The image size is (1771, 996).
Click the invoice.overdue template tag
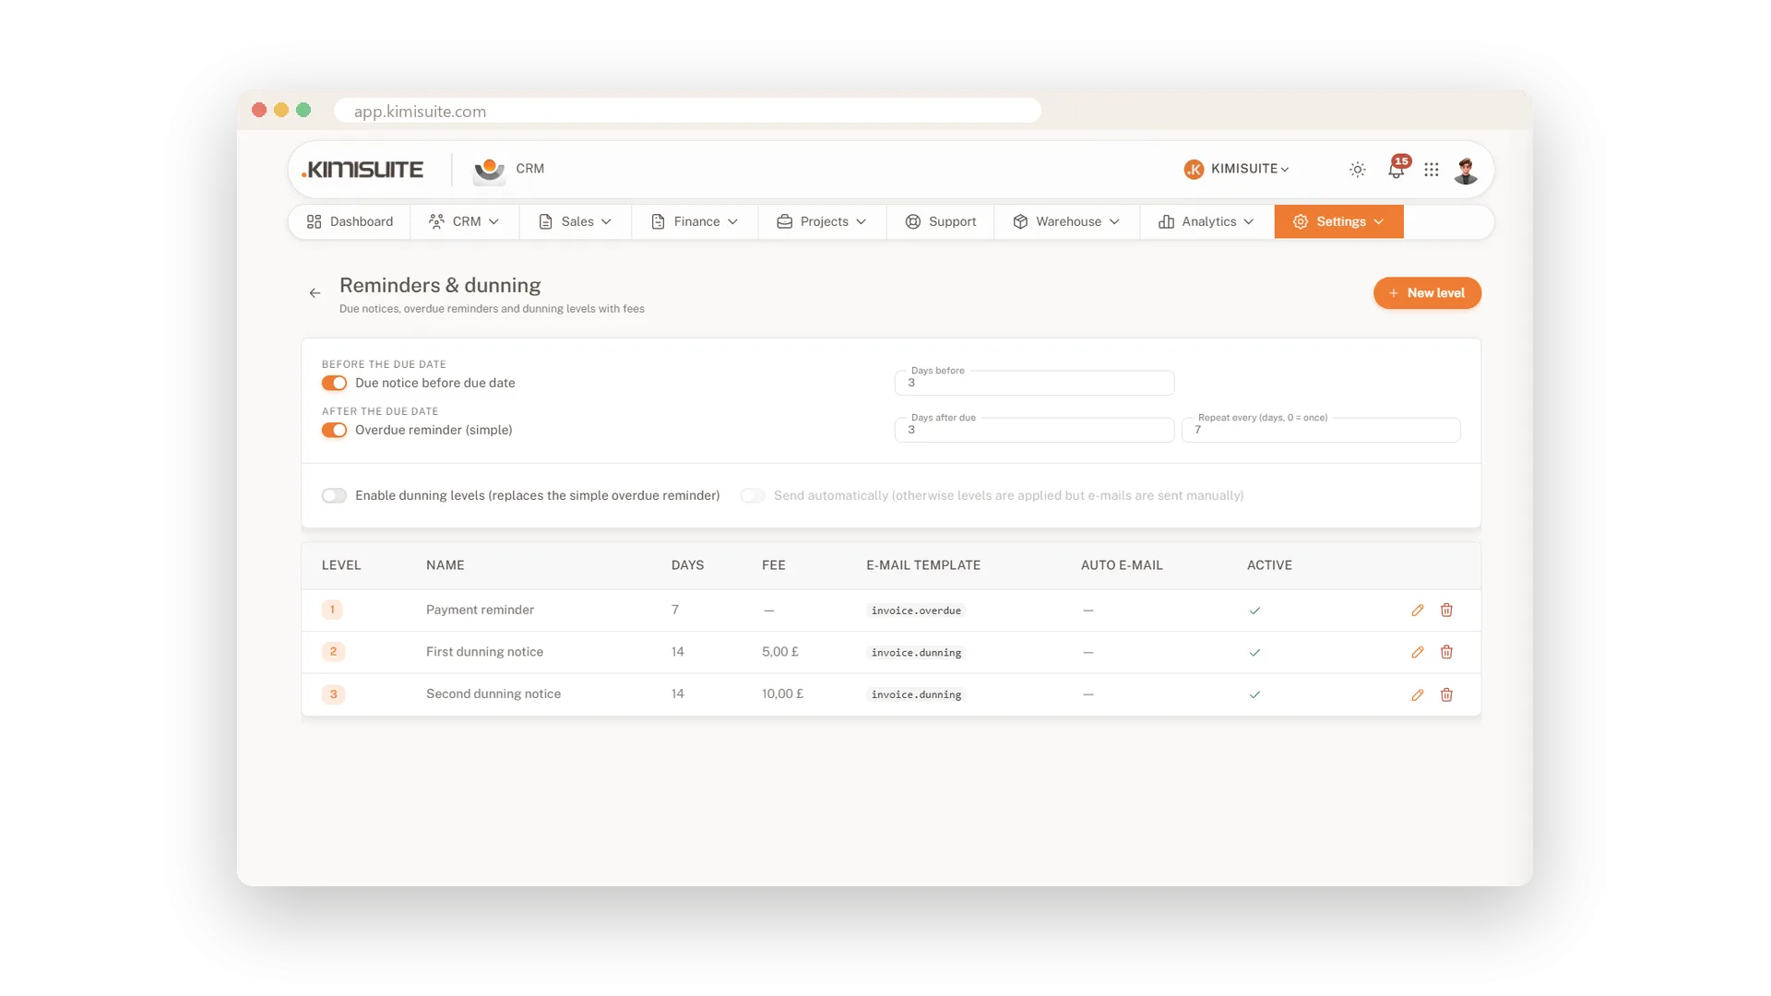coord(916,611)
